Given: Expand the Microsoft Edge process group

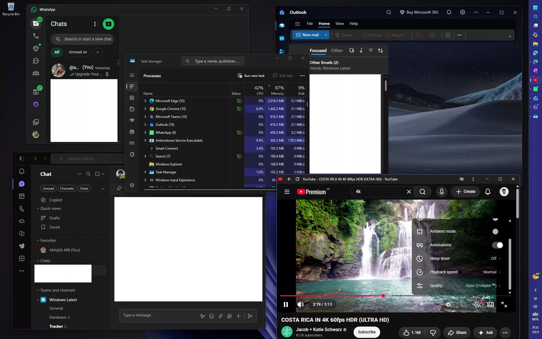Looking at the screenshot, I should 145,101.
